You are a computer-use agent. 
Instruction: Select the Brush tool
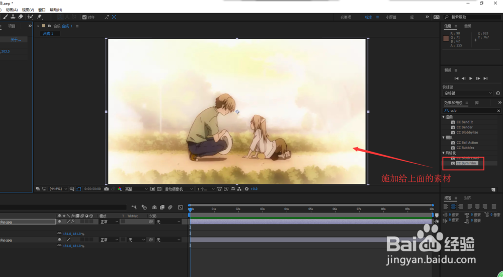(x=6, y=17)
